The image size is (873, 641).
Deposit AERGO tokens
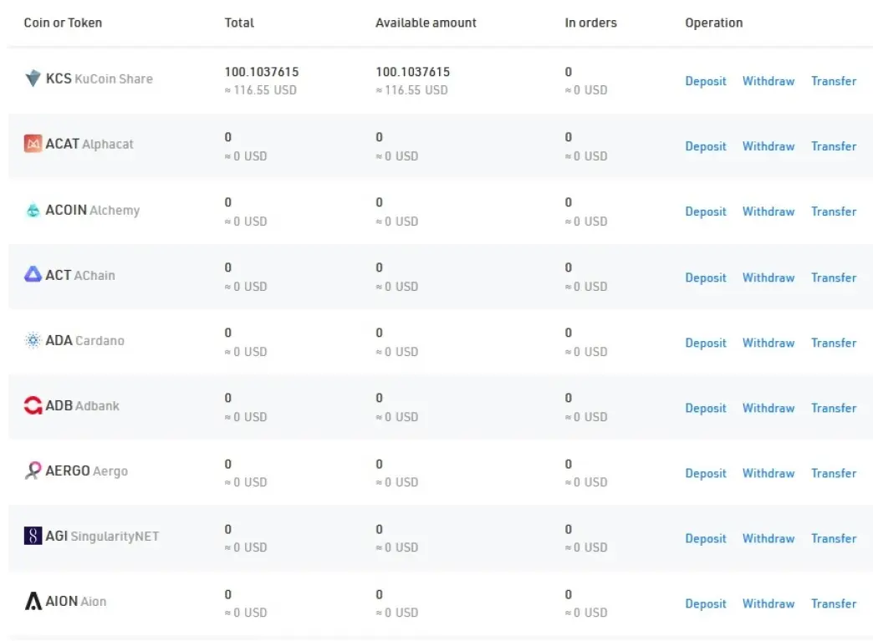(706, 473)
